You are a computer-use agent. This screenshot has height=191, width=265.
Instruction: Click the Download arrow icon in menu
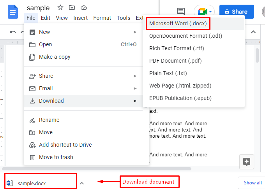click(x=32, y=101)
